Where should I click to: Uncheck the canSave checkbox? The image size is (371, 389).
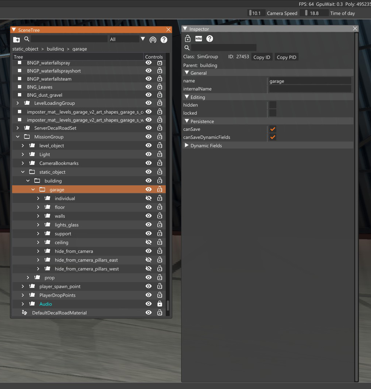[x=273, y=129]
